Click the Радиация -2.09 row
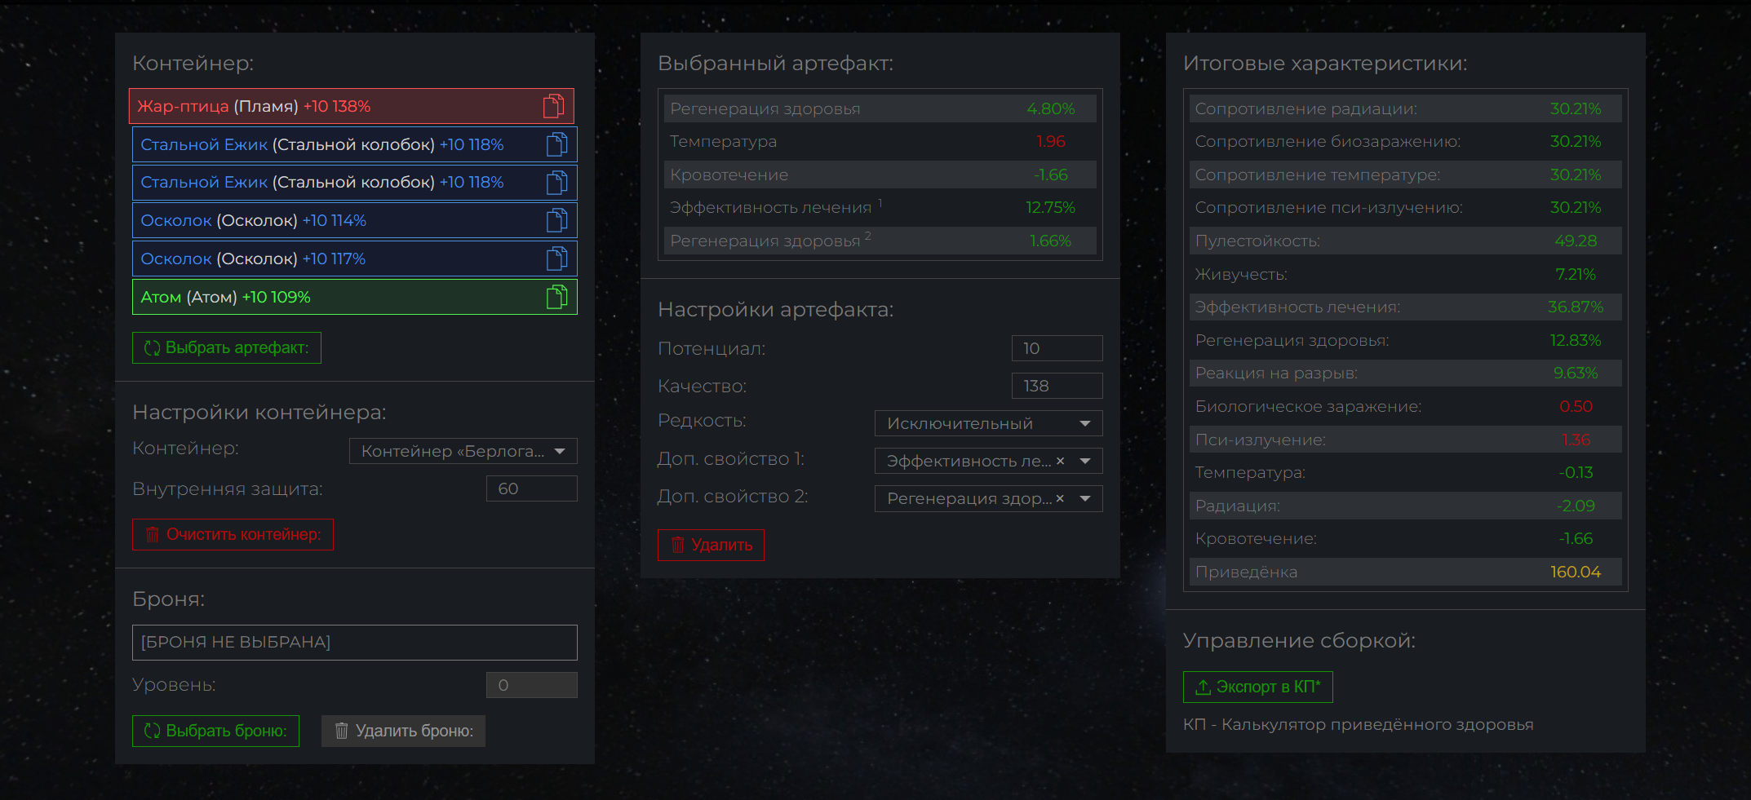Screen dimensions: 1751x800 pos(1406,506)
